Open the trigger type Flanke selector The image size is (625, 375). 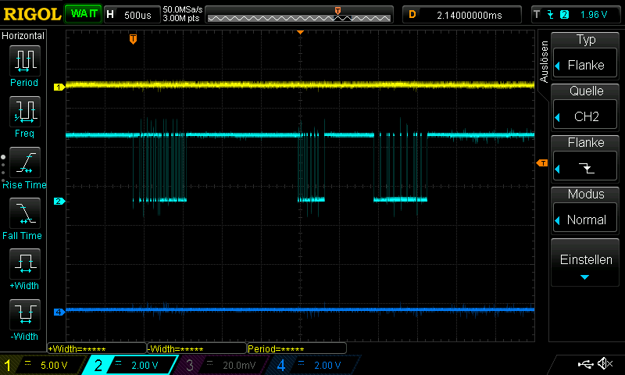585,62
